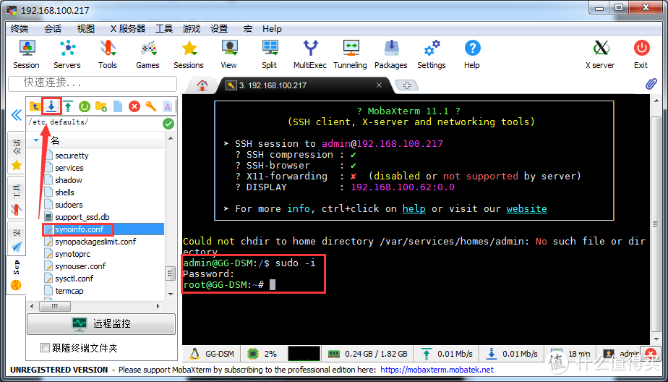Collapse sidebar with double-chevron arrow
The width and height of the screenshot is (668, 382).
tap(16, 115)
